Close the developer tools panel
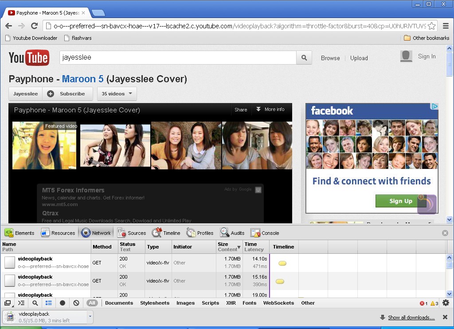This screenshot has height=329, width=454. 445,233
